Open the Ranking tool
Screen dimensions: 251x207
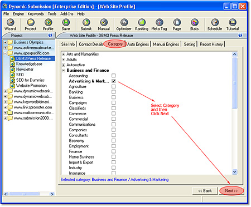pos(142,24)
